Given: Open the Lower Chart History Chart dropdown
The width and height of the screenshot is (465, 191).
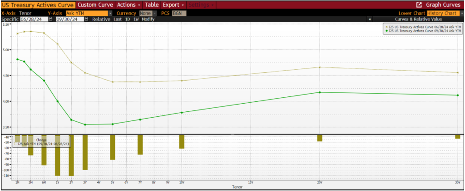Looking at the screenshot, I should tap(443, 13).
